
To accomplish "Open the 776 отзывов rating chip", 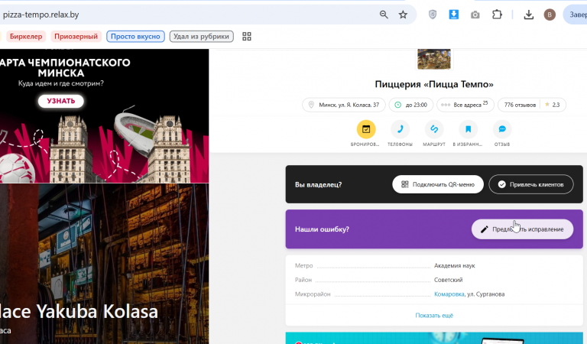I will coord(532,105).
